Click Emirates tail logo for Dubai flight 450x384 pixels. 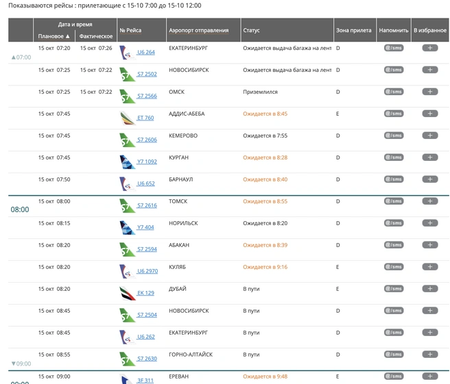pos(127,294)
